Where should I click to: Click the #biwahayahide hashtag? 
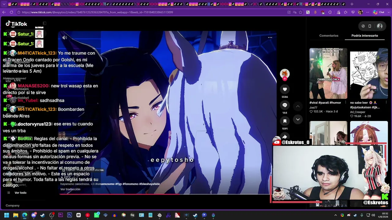pos(149,184)
